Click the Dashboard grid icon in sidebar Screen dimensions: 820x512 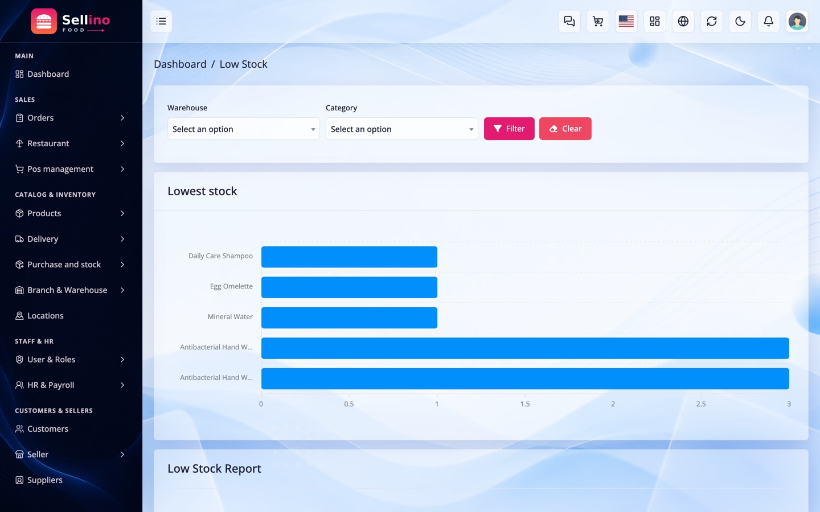point(19,74)
